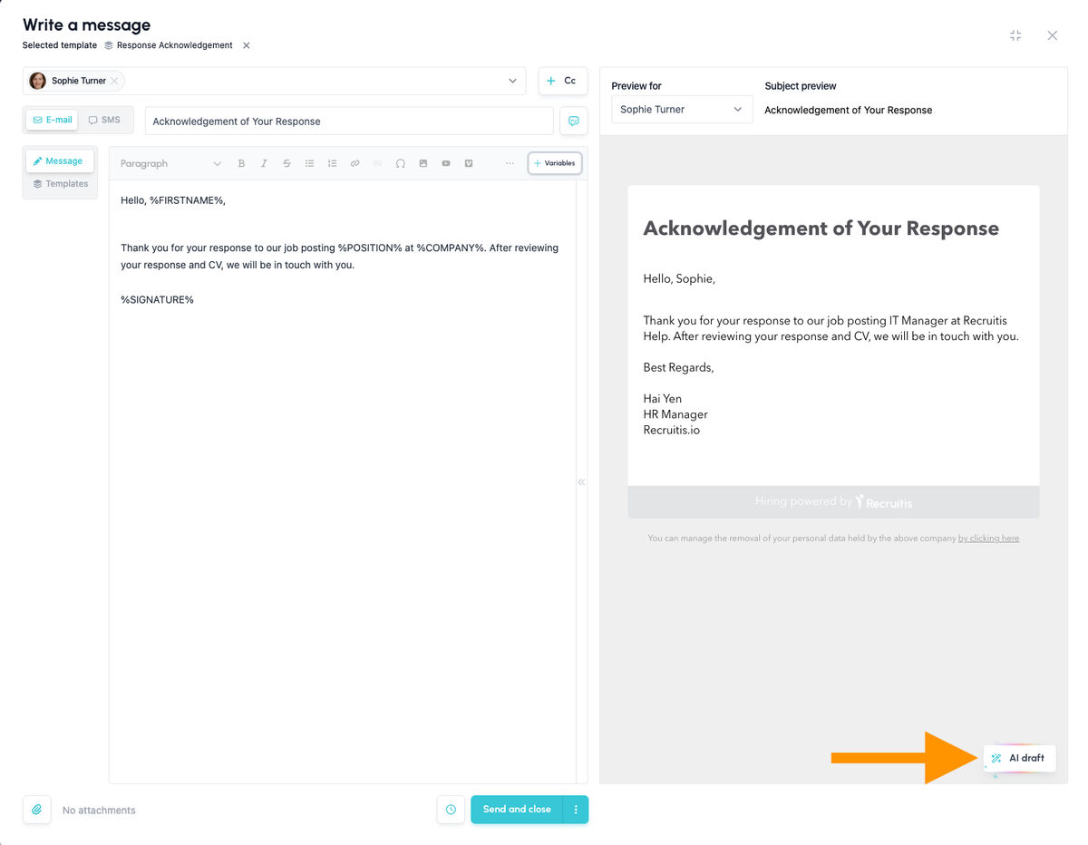The image size is (1088, 845).
Task: Apply strikethrough formatting
Action: point(287,163)
